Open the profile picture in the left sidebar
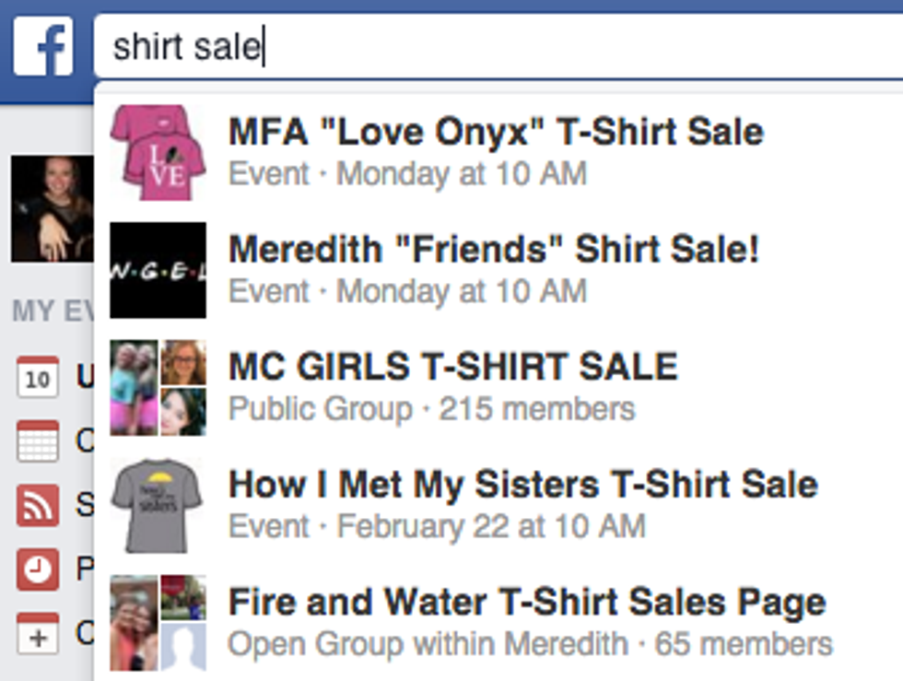 coord(53,209)
